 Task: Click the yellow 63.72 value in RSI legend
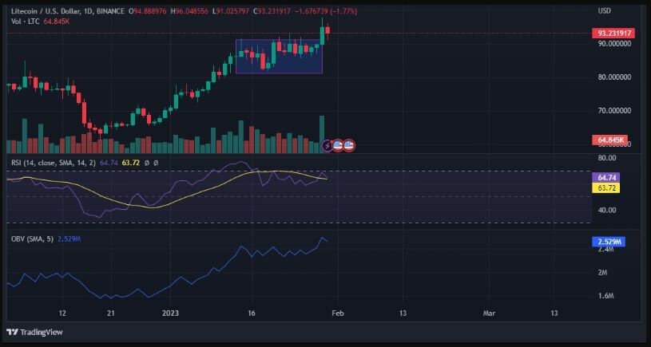click(130, 164)
